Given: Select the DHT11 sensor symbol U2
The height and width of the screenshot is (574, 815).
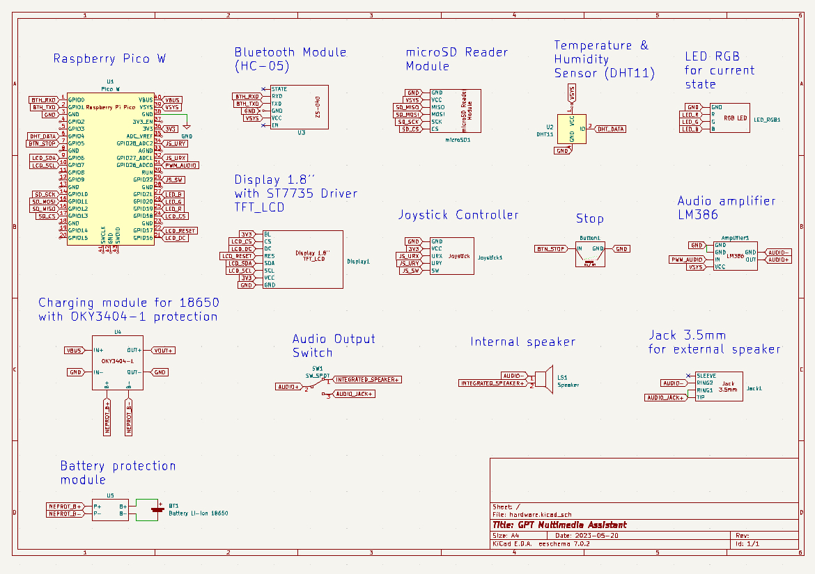Looking at the screenshot, I should pyautogui.click(x=572, y=129).
